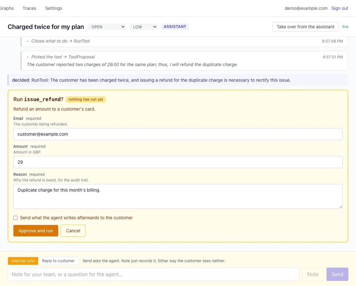Expand the 'Chose what to do' step
Screen dimensions: 356x286
(58, 41)
